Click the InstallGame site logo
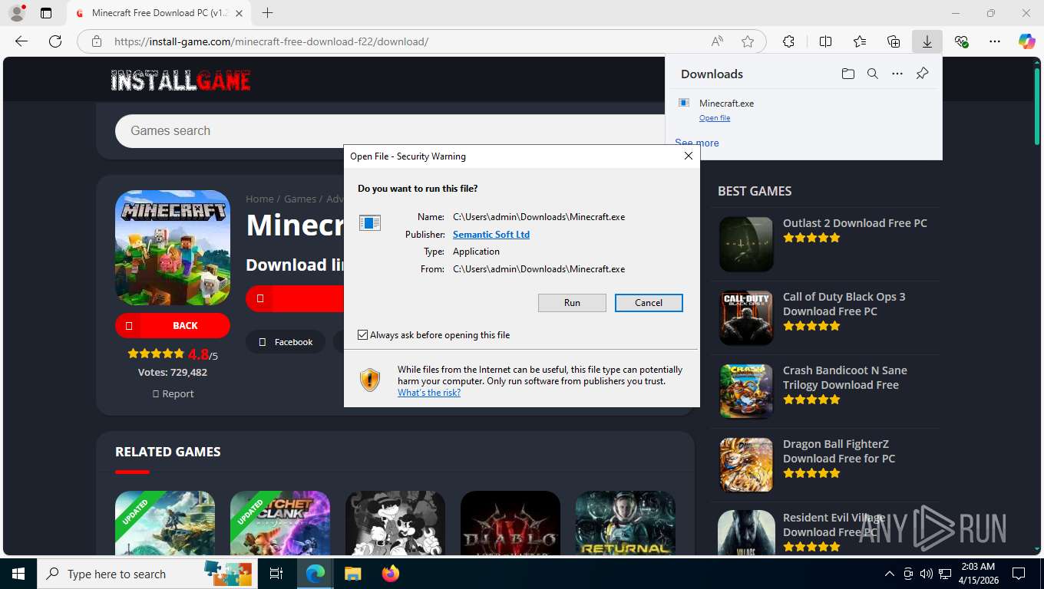 [x=180, y=81]
